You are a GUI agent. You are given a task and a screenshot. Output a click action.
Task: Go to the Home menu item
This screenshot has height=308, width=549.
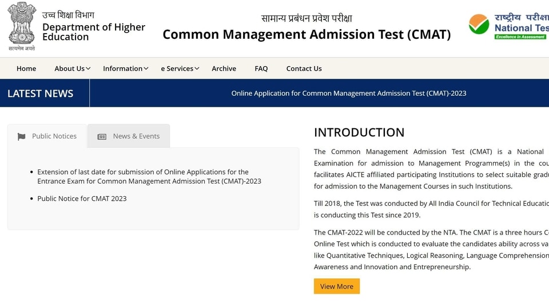pyautogui.click(x=26, y=68)
